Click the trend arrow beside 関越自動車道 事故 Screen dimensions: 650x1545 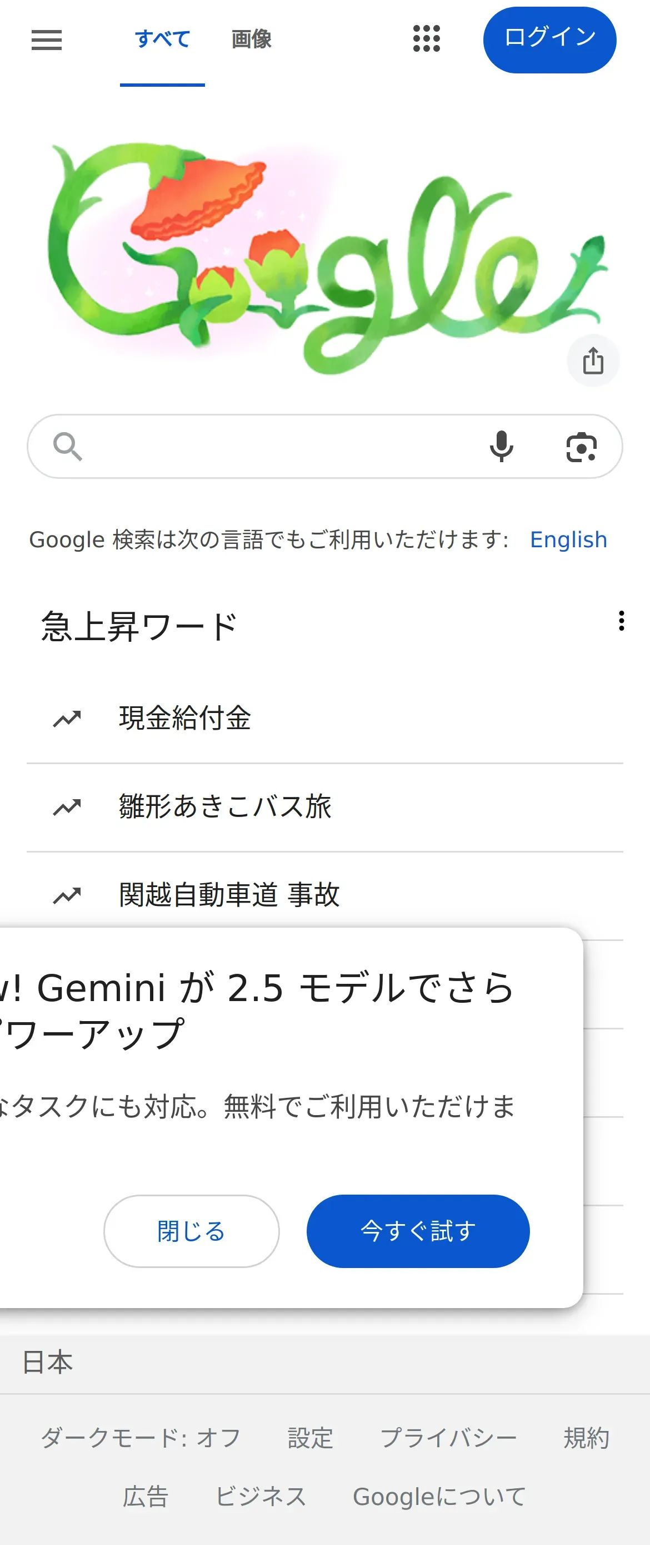67,895
